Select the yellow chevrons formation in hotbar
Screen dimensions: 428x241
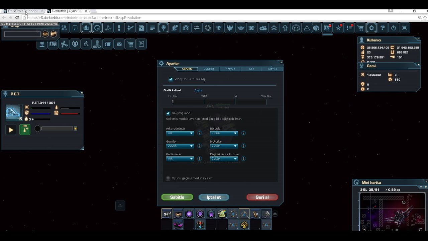tap(244, 225)
